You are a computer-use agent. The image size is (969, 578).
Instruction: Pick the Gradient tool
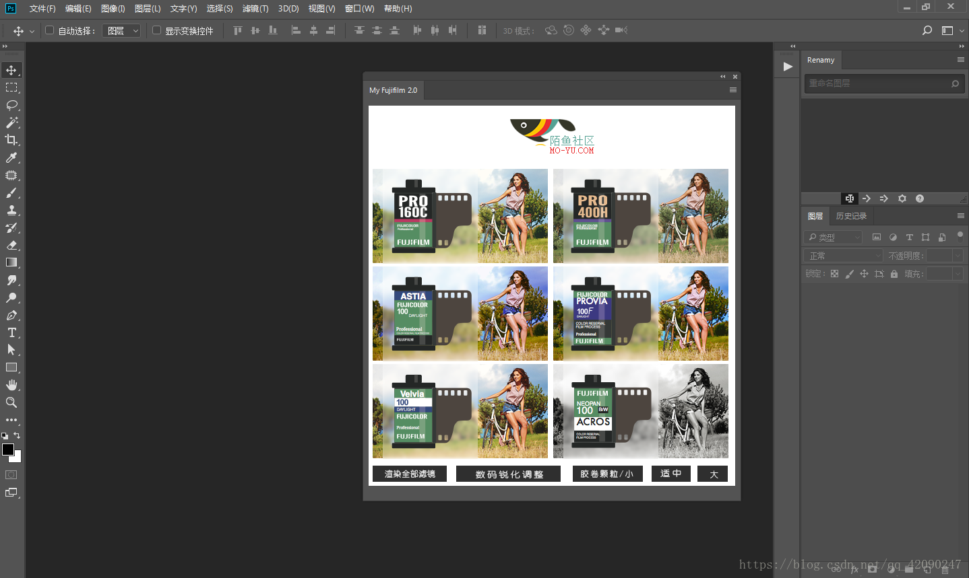[11, 262]
